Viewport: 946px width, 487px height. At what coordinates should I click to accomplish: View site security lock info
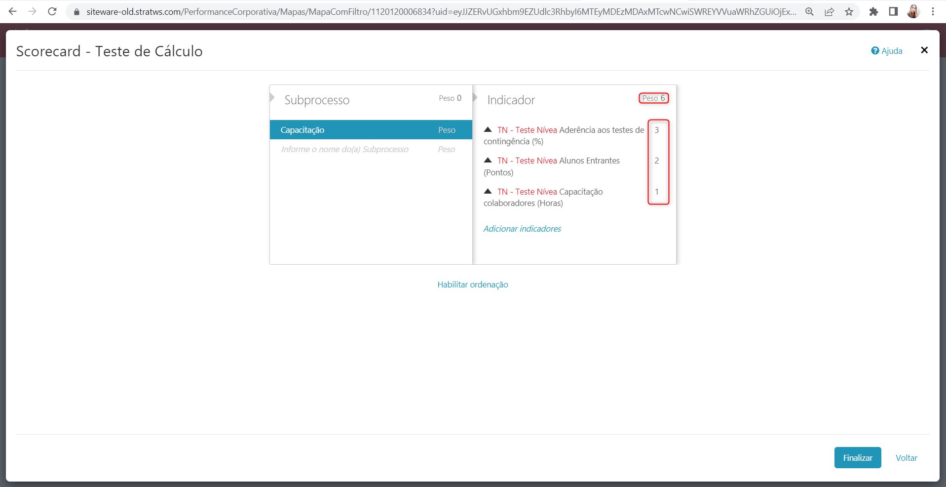76,11
